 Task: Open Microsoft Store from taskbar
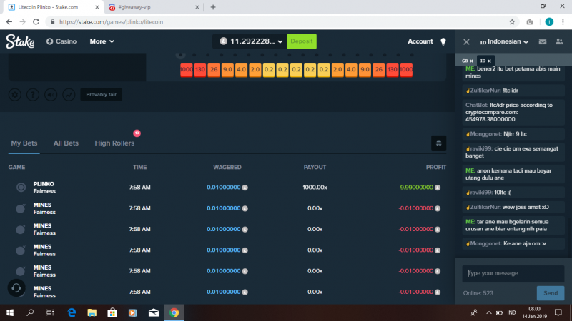point(112,312)
